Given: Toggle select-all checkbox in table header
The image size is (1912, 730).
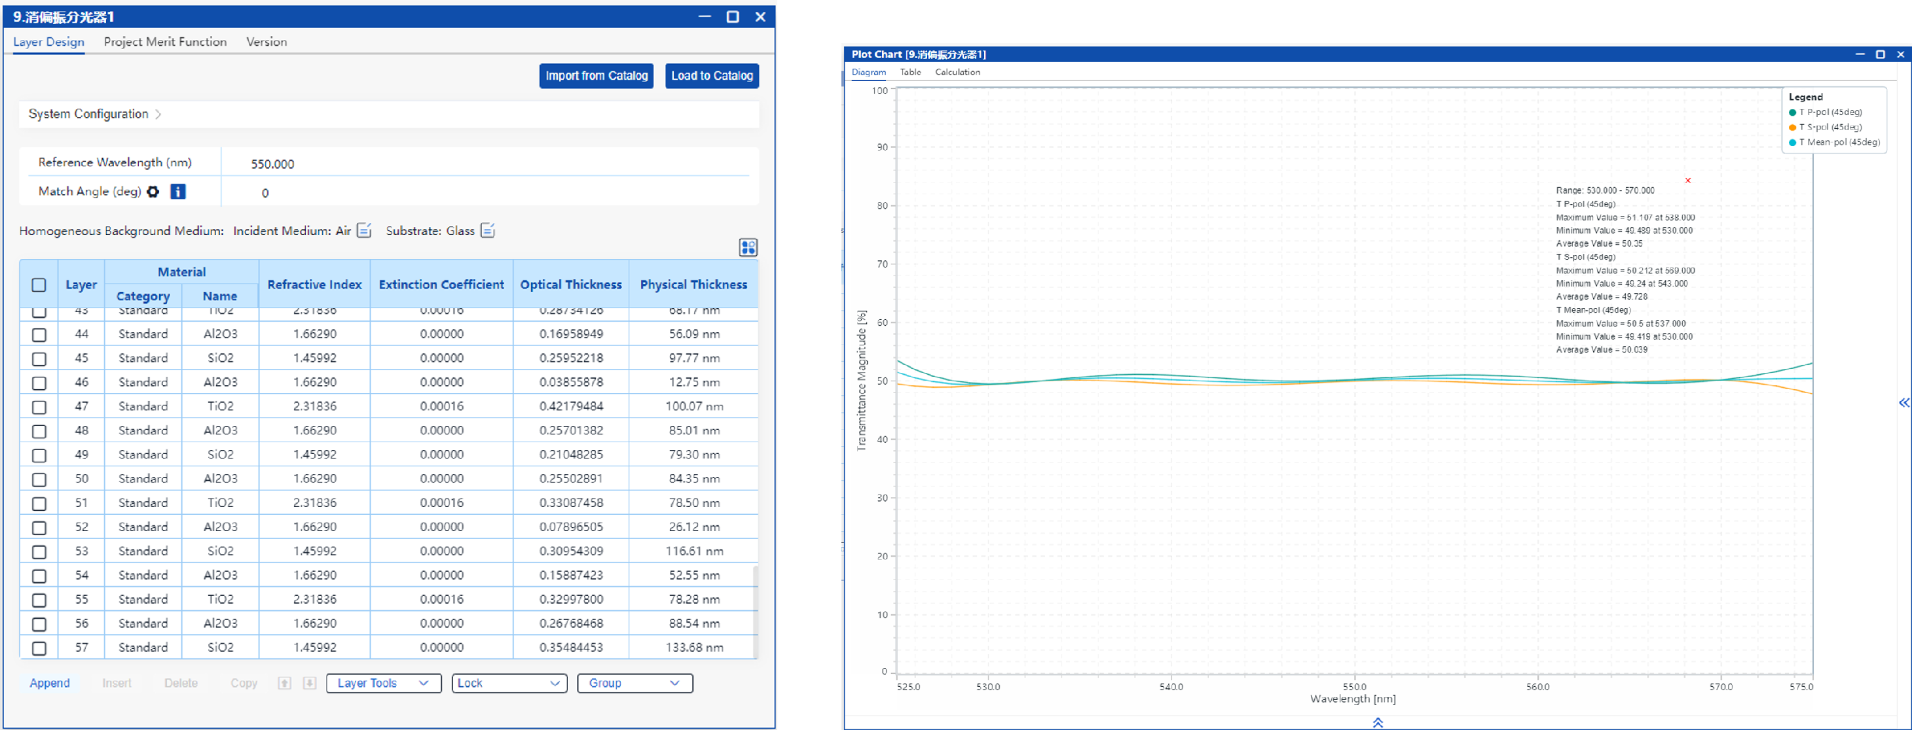Looking at the screenshot, I should coord(39,285).
